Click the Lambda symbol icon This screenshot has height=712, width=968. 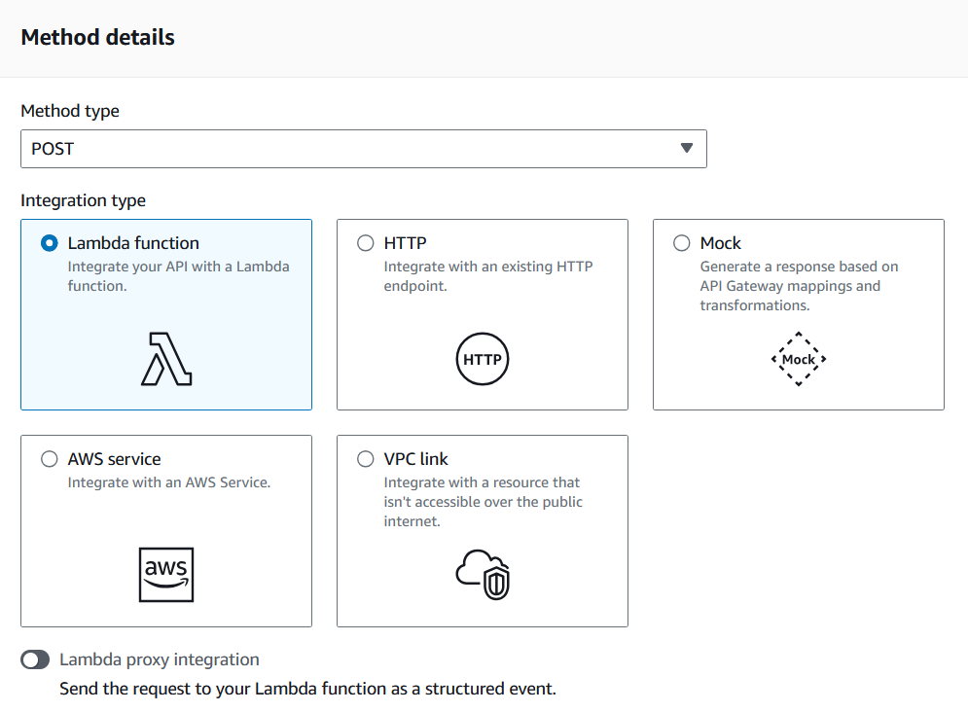tap(166, 359)
